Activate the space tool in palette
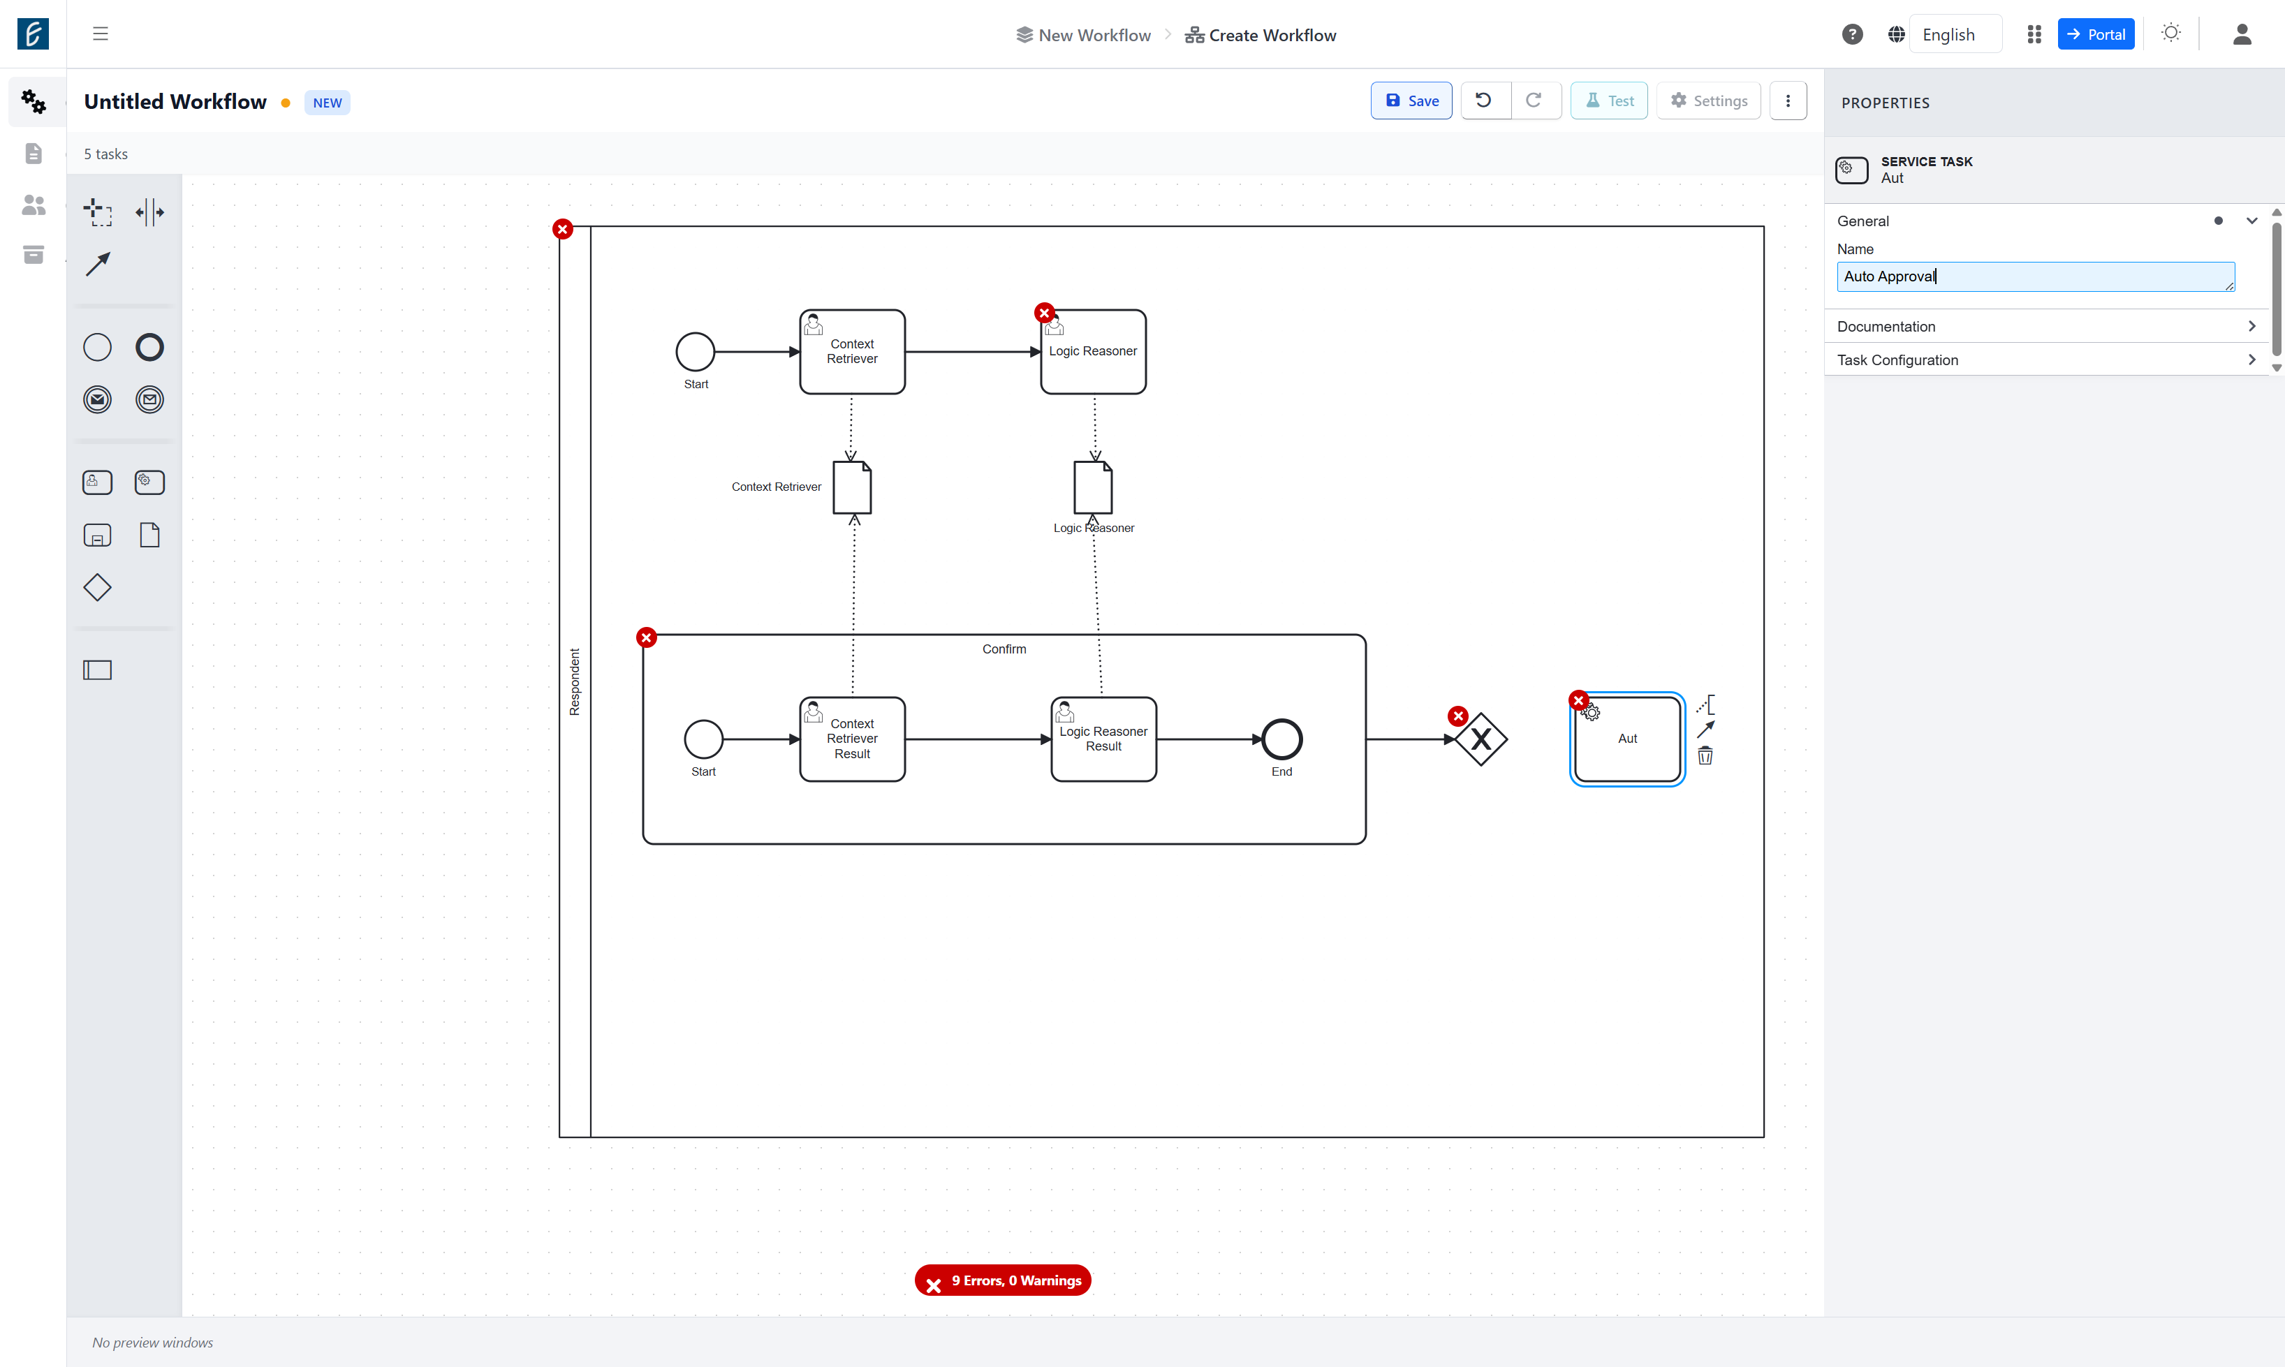 pos(149,212)
